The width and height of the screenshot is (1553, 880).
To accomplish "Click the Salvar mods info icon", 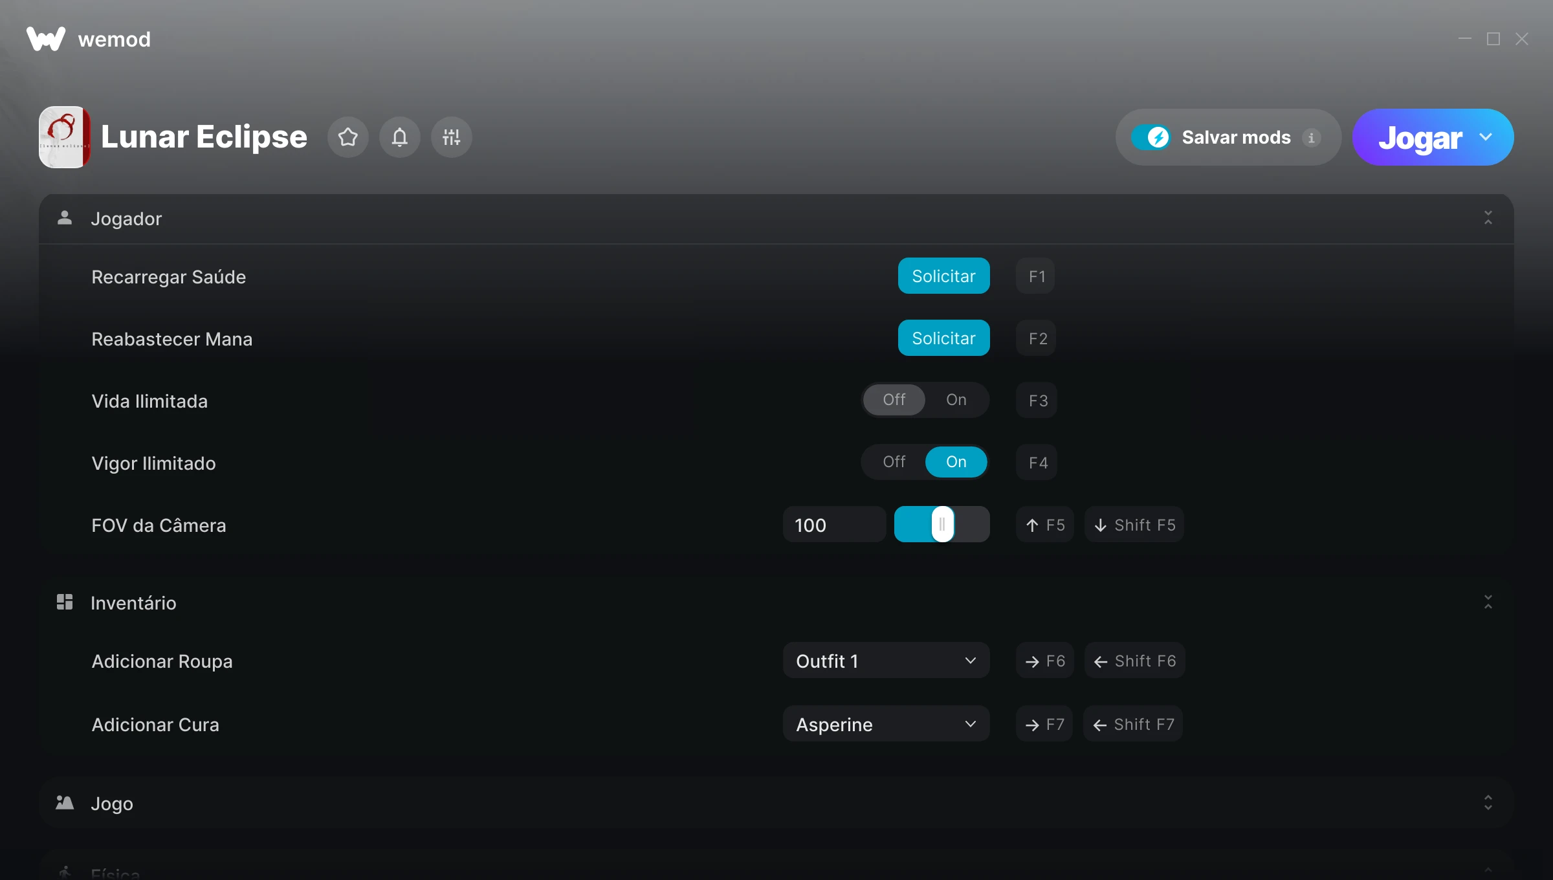I will [x=1312, y=138].
